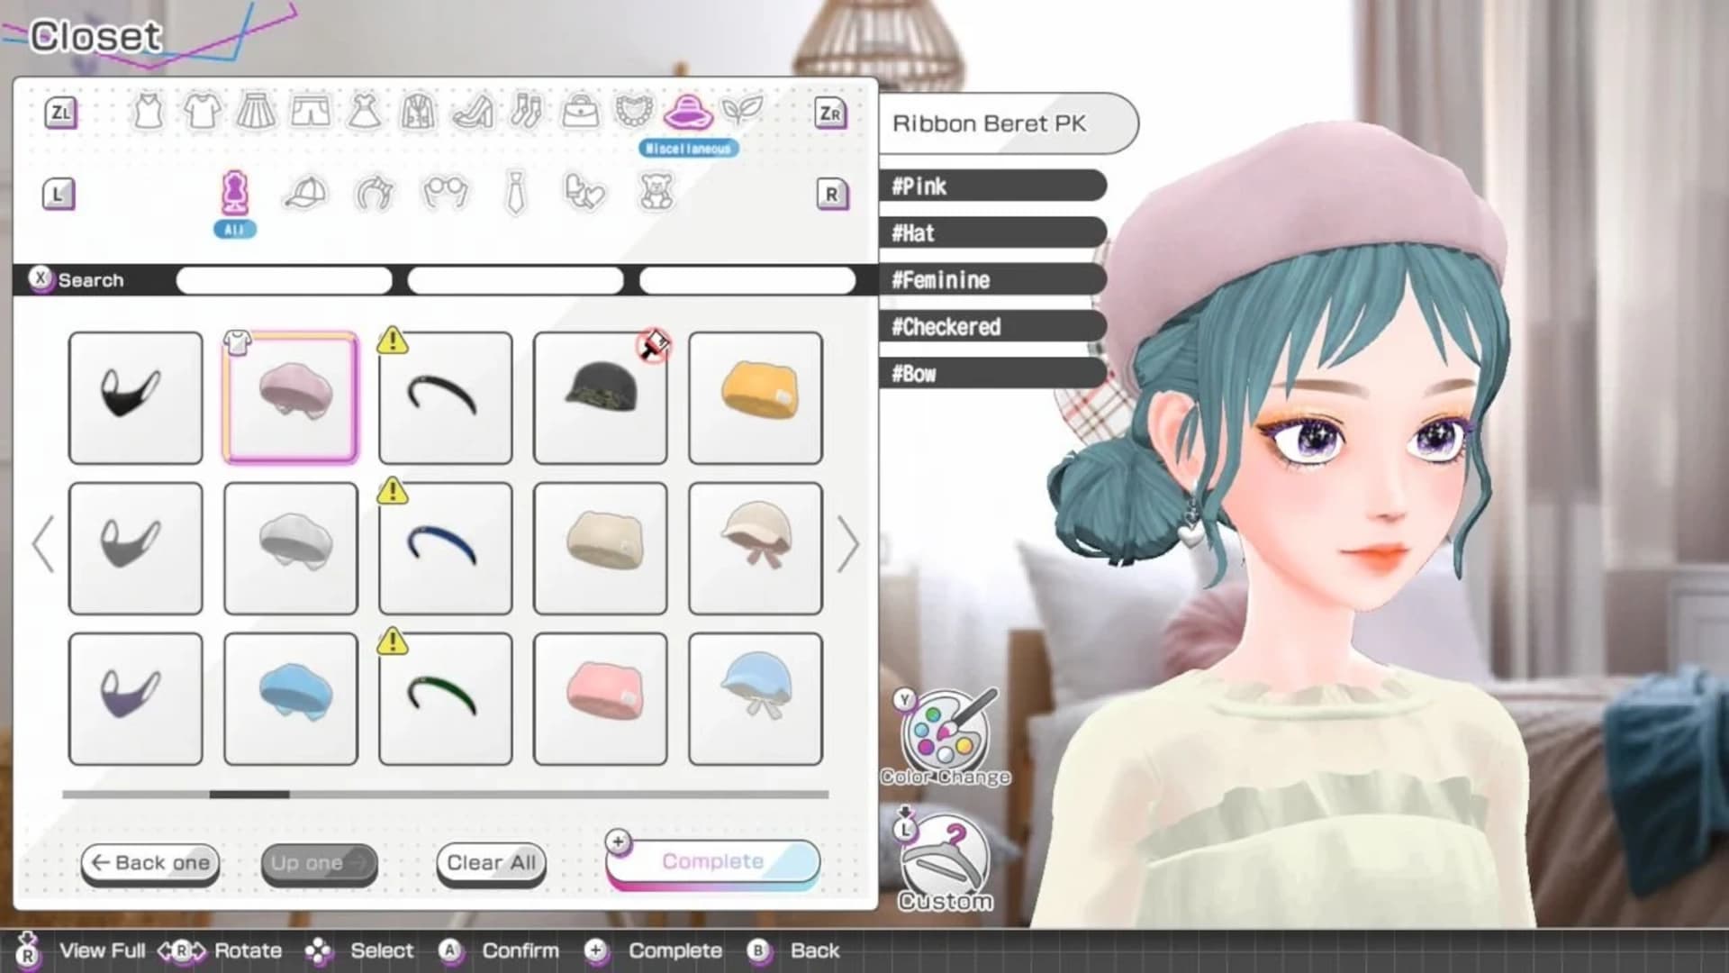This screenshot has width=1729, height=973.
Task: Select the pleated skirt category icon
Action: tap(256, 112)
